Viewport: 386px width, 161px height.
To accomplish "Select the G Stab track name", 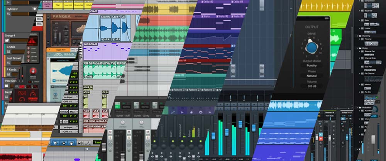I will (11, 47).
